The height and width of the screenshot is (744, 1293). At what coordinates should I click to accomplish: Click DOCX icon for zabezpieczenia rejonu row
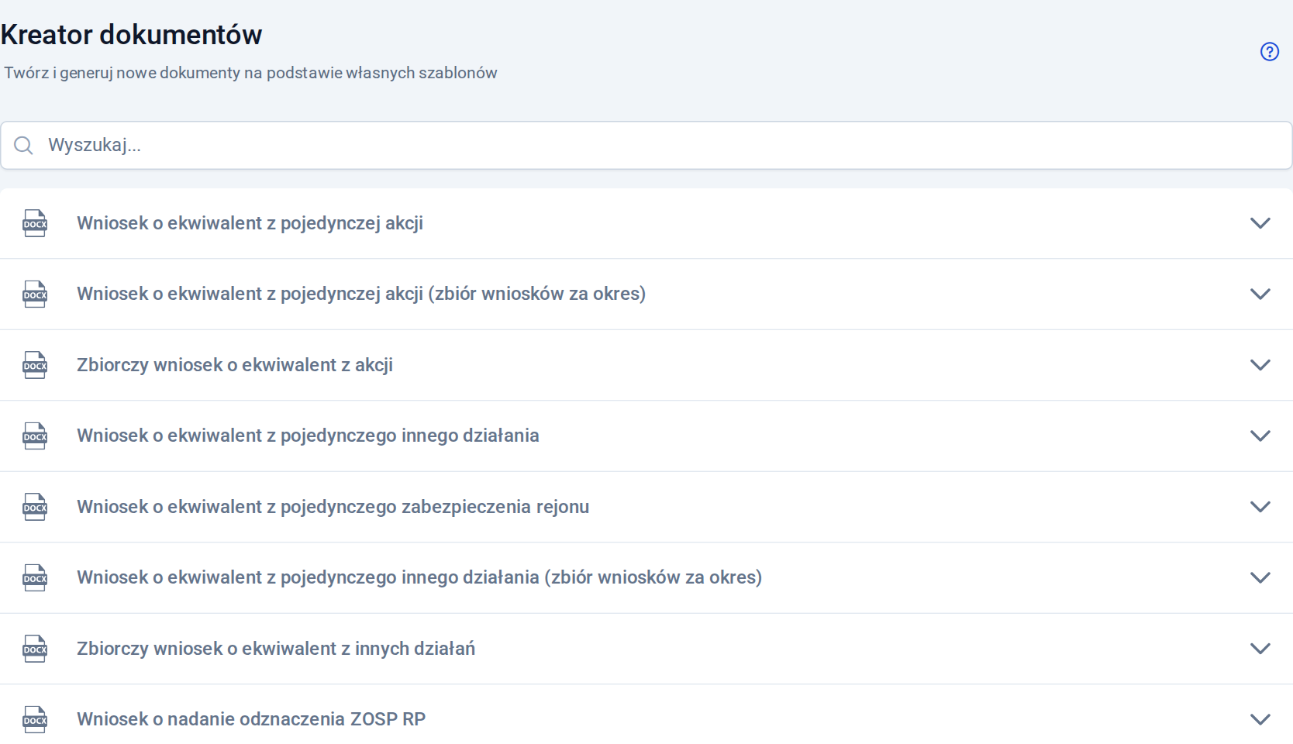35,507
